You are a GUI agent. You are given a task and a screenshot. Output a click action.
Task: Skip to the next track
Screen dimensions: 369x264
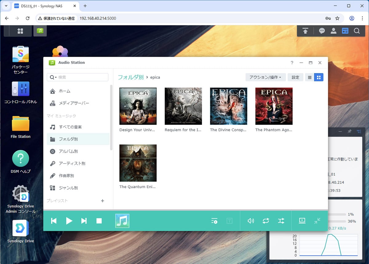click(x=84, y=221)
